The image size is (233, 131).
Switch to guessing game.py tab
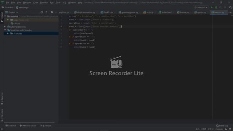click(129, 12)
